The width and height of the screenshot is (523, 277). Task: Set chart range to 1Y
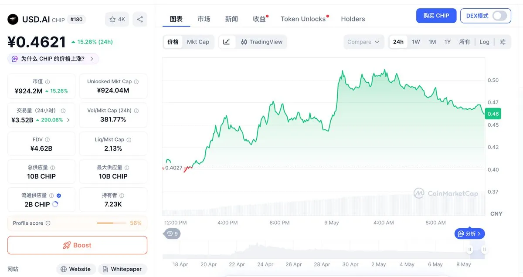pyautogui.click(x=448, y=42)
